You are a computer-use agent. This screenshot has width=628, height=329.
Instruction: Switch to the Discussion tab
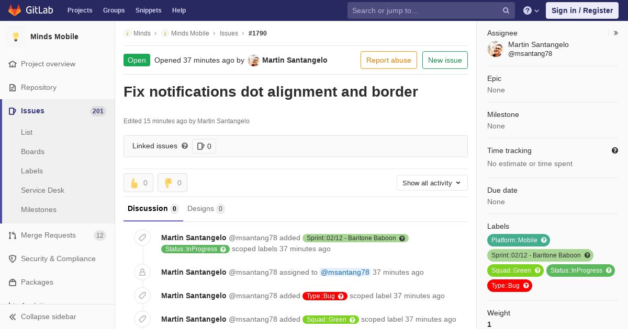click(153, 208)
